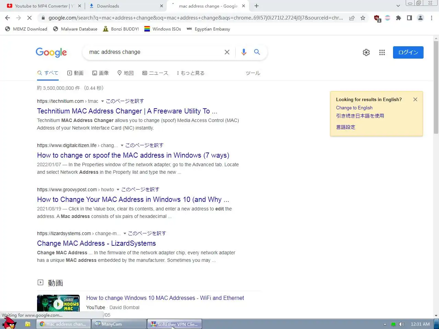439x329 pixels.
Task: Click inside the Google search input field
Action: (154, 52)
